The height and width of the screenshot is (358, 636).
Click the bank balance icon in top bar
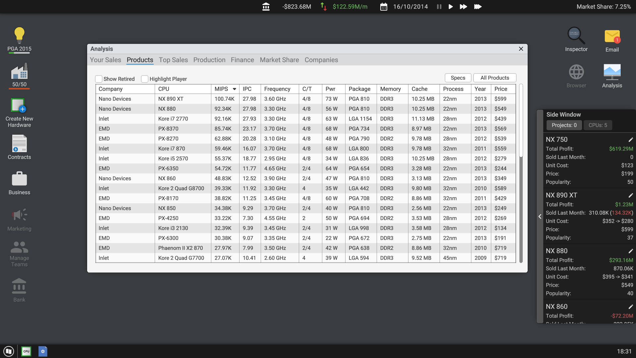[x=266, y=7]
